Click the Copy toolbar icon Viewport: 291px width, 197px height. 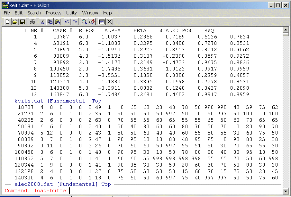click(x=50, y=22)
